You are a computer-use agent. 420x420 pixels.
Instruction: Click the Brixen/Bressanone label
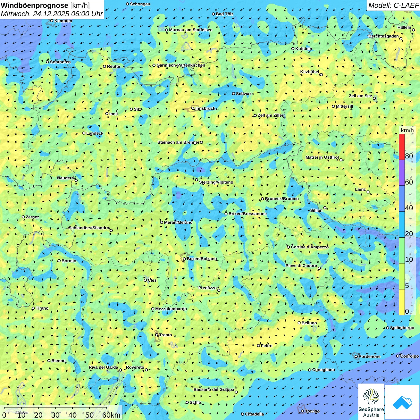tap(247, 214)
